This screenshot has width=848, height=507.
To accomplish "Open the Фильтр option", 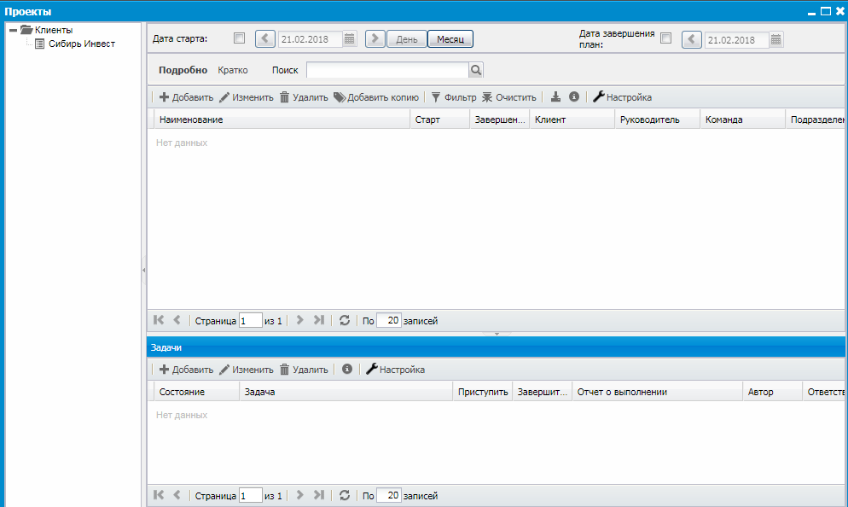I will [x=453, y=97].
